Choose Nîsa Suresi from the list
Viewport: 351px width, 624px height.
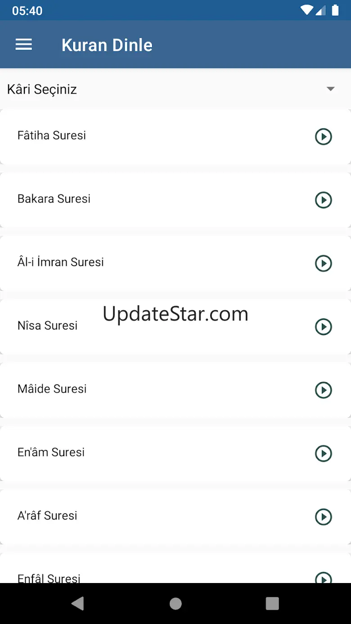(x=48, y=326)
